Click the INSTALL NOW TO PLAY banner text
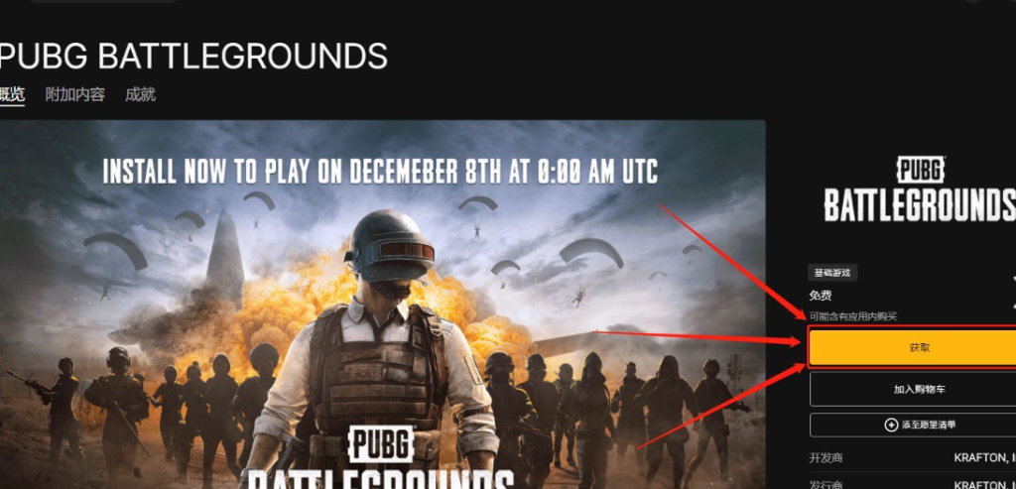Image resolution: width=1016 pixels, height=489 pixels. 380,172
